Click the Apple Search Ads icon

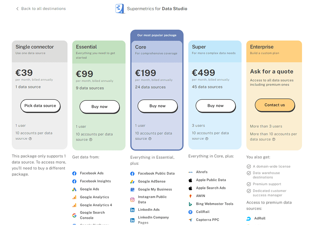(x=190, y=188)
